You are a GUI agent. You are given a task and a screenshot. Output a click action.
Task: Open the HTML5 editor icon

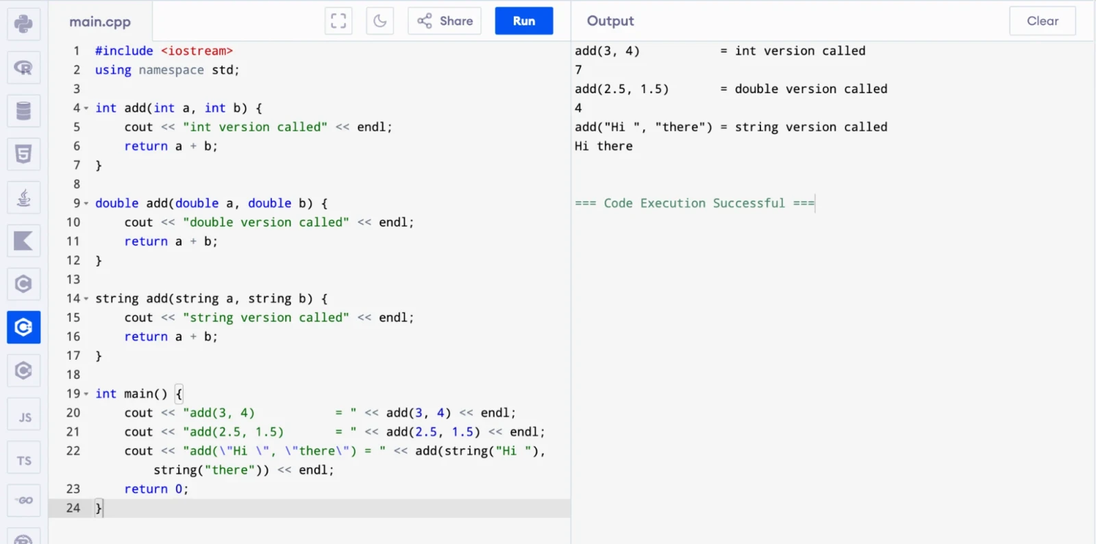click(x=24, y=154)
